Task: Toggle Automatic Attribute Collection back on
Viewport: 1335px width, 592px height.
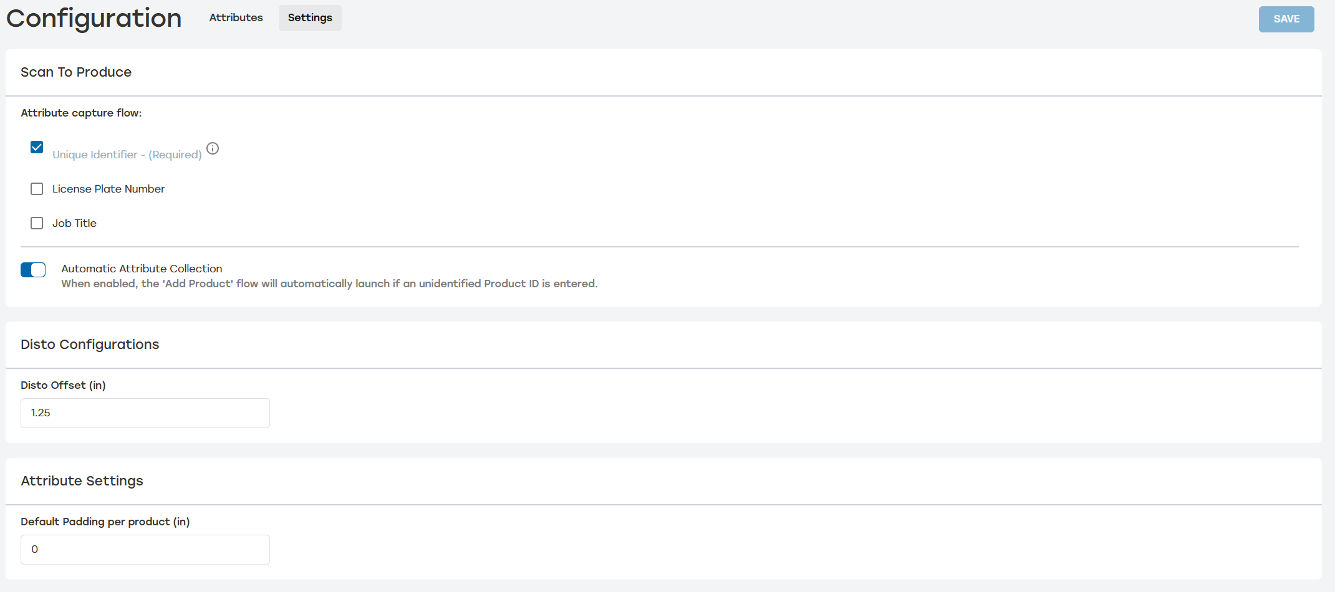Action: pyautogui.click(x=33, y=270)
